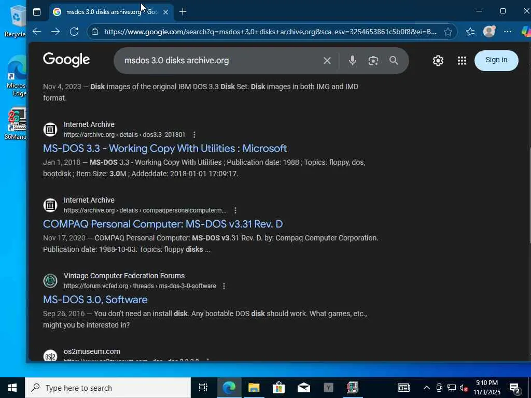Refresh the Google search page
Image resolution: width=531 pixels, height=398 pixels.
point(74,32)
